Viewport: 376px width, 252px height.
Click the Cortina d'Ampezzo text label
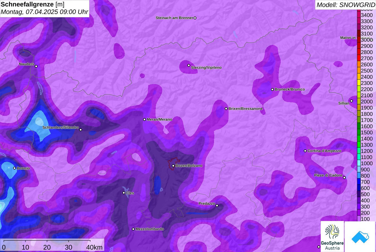pos(324,151)
